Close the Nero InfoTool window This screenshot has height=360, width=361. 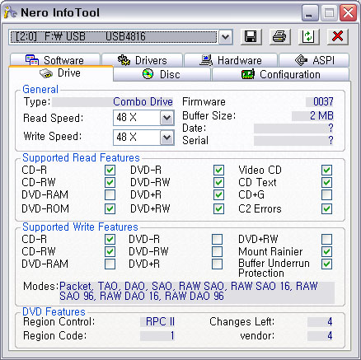[x=348, y=12]
